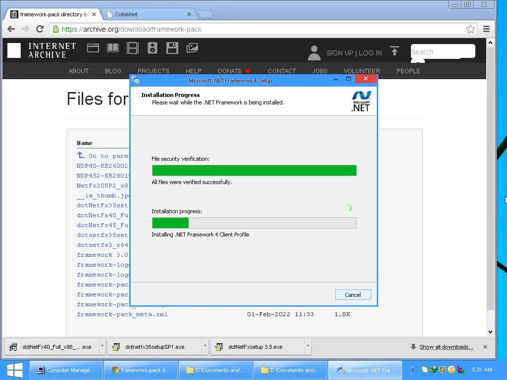507x380 pixels.
Task: Click the smiley face icon in system tray
Action: pos(452,370)
